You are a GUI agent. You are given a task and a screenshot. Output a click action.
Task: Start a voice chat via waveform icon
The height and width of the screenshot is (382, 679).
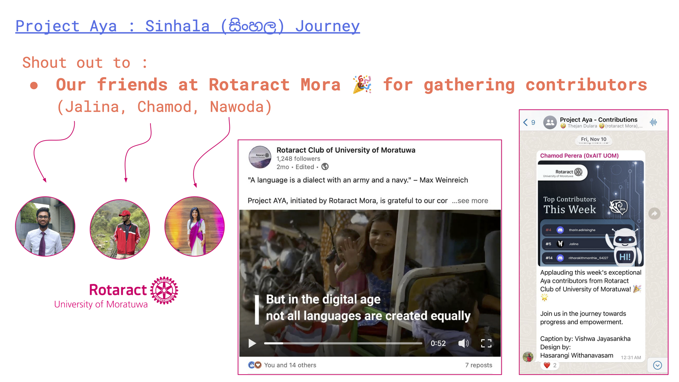(654, 122)
